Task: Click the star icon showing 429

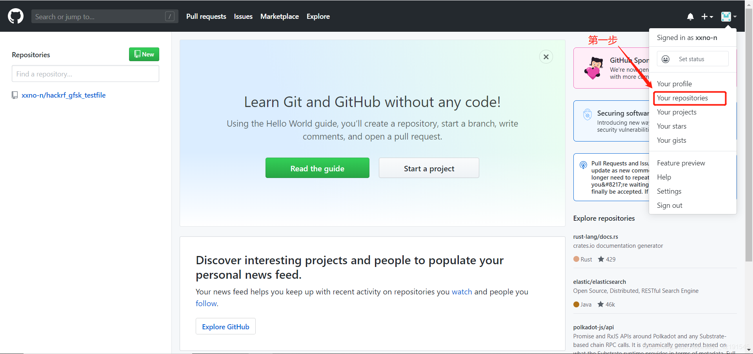Action: (x=601, y=259)
